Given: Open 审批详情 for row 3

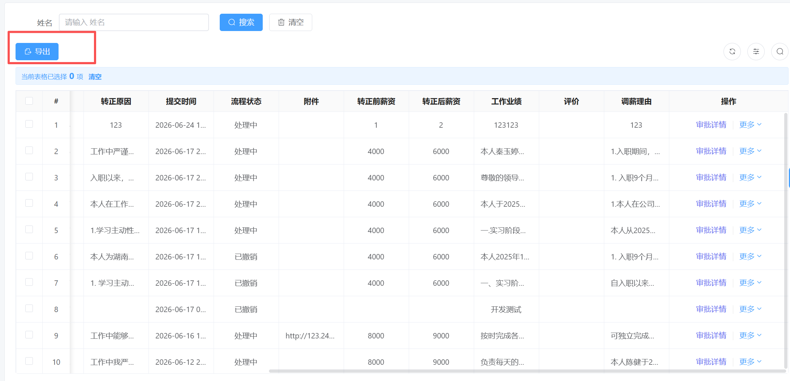Looking at the screenshot, I should coord(711,178).
